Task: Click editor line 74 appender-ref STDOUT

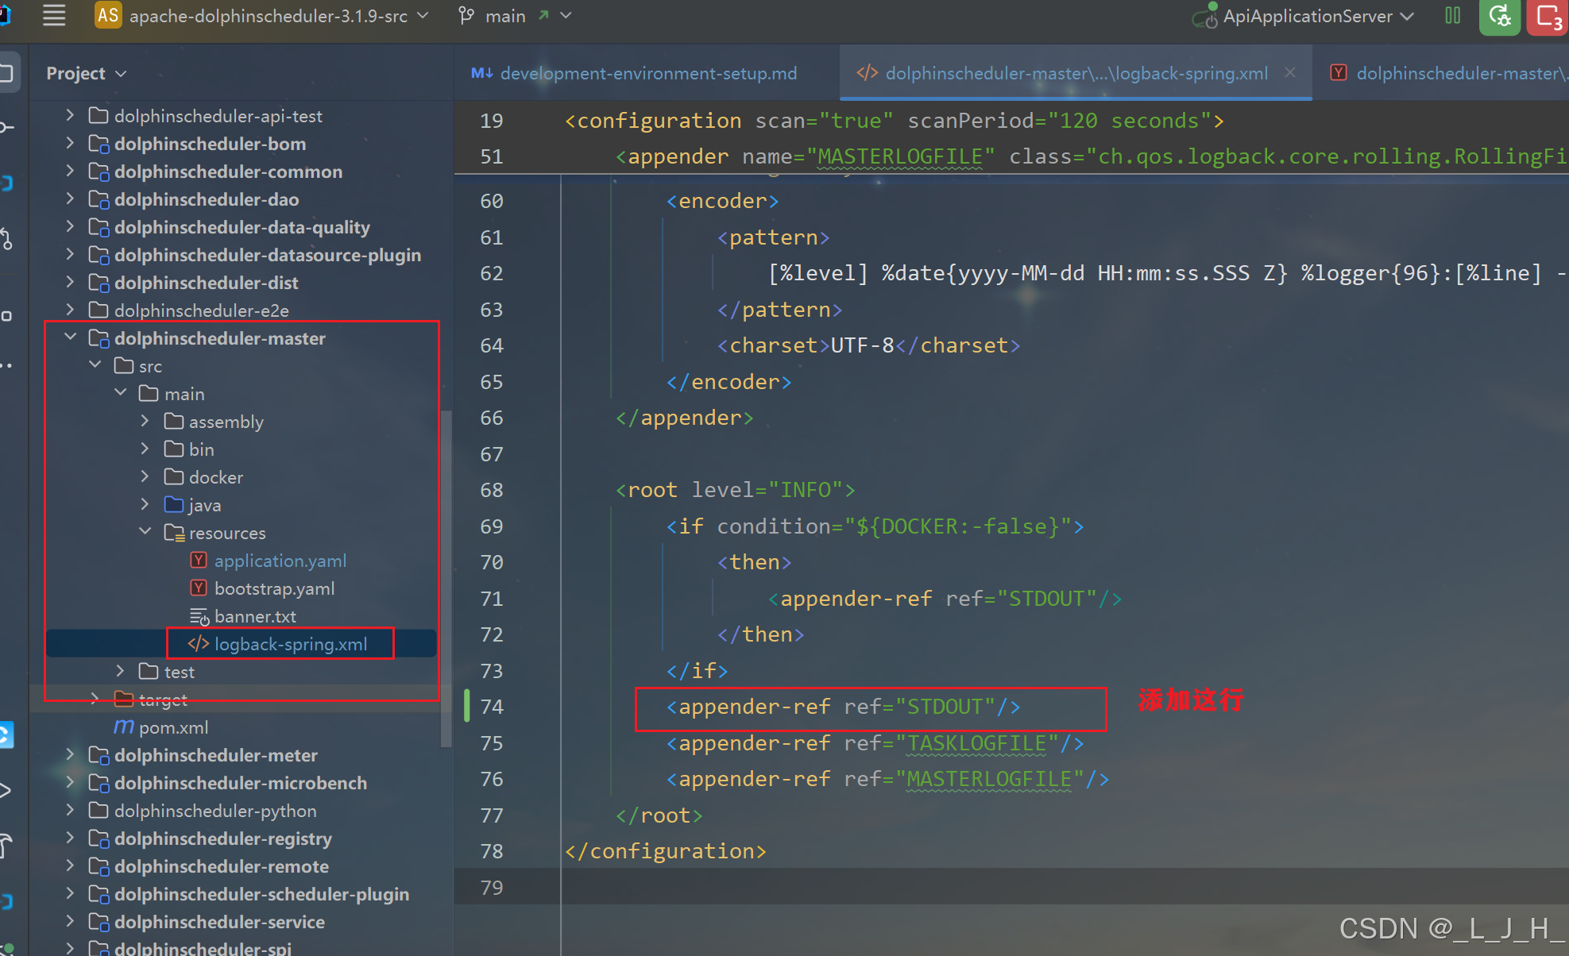Action: (842, 707)
